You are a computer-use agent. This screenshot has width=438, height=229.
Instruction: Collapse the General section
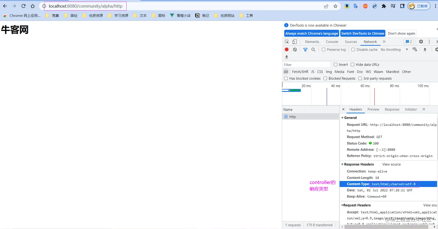coord(342,118)
